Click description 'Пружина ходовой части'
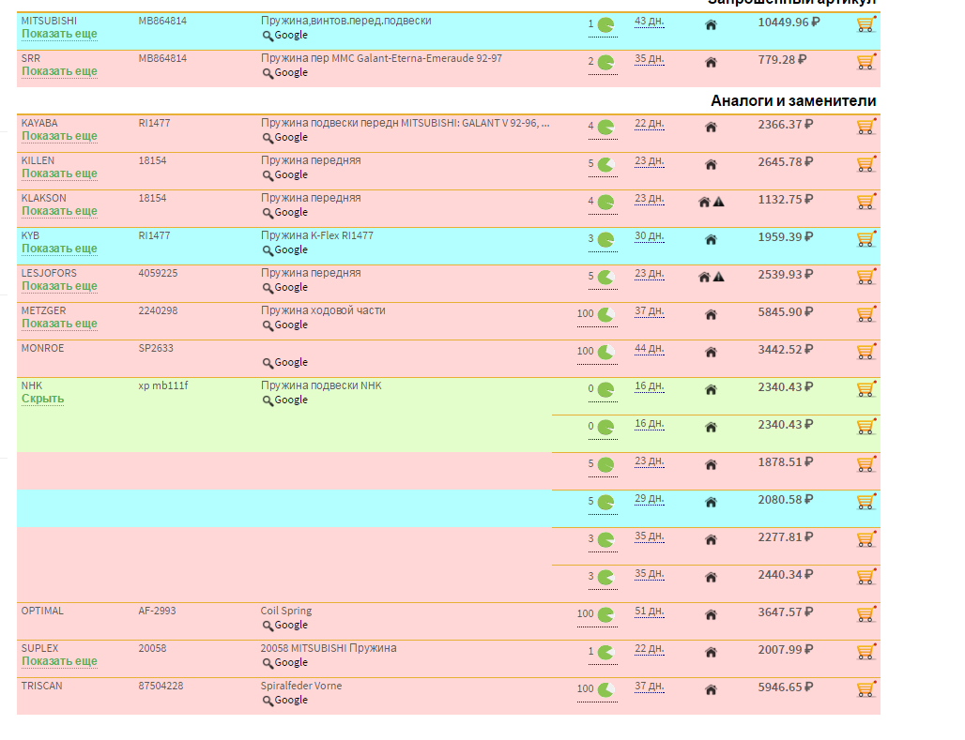Image resolution: width=965 pixels, height=740 pixels. pyautogui.click(x=323, y=310)
